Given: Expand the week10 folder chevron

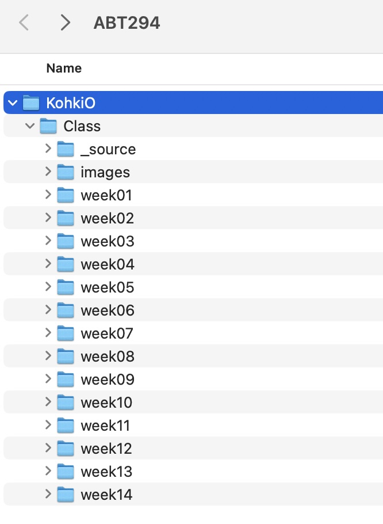Looking at the screenshot, I should (x=48, y=402).
